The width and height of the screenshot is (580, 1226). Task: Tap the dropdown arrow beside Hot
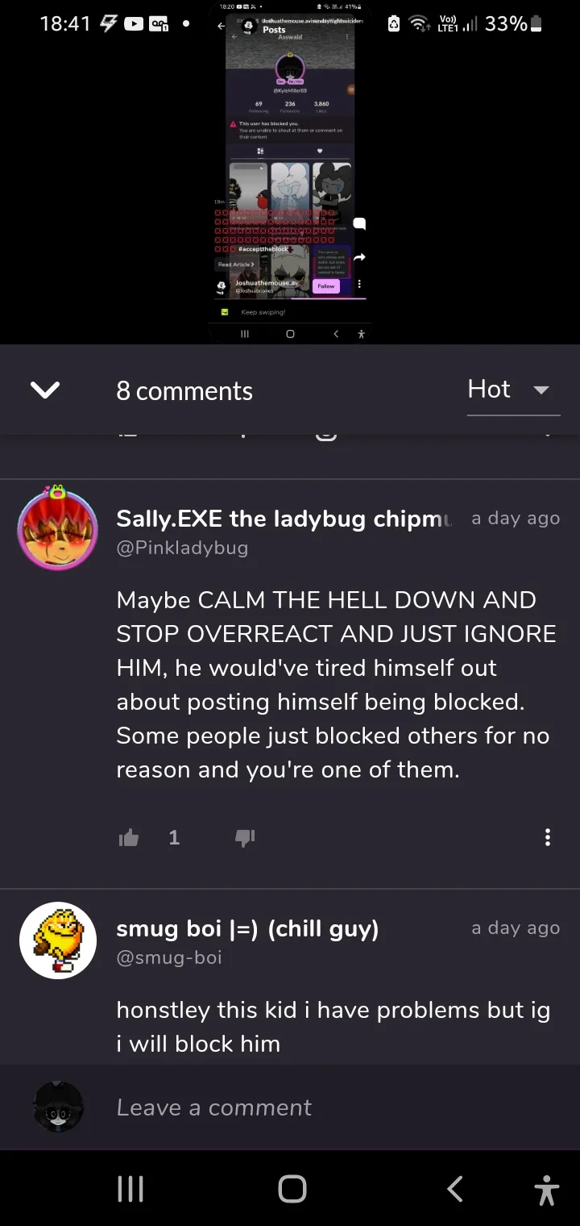(541, 390)
